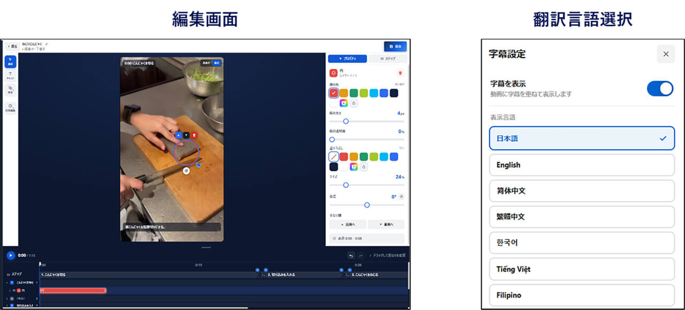Click the rotation angle slider handle
The width and height of the screenshot is (685, 310).
pyautogui.click(x=367, y=205)
